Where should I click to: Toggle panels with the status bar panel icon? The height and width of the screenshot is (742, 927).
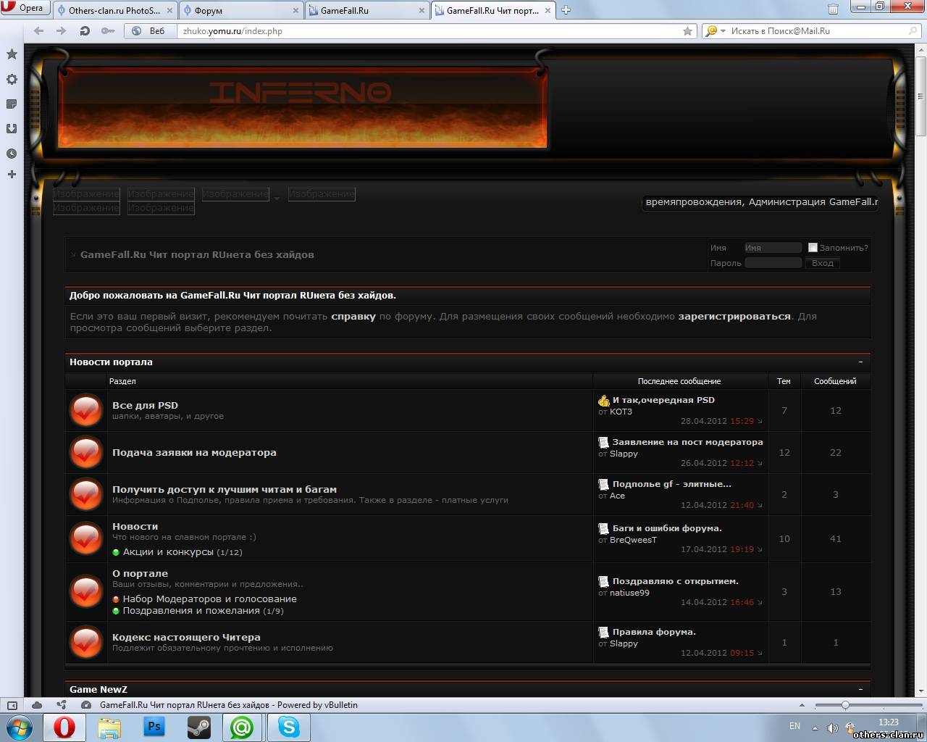[x=12, y=705]
